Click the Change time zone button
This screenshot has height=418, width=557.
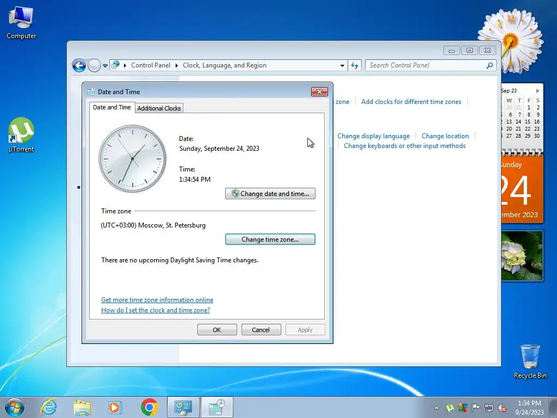coord(270,239)
